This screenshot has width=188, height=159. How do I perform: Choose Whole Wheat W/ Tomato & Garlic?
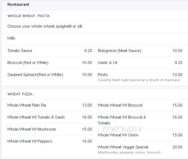click(x=36, y=117)
